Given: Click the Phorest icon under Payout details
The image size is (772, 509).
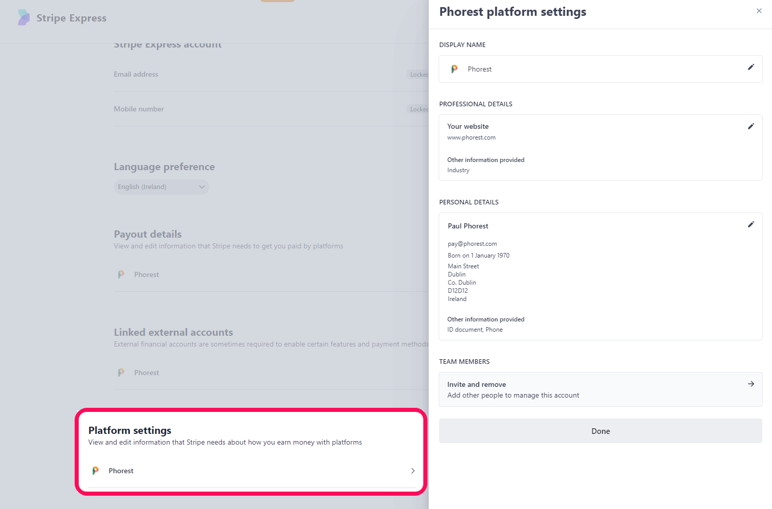Looking at the screenshot, I should click(121, 274).
